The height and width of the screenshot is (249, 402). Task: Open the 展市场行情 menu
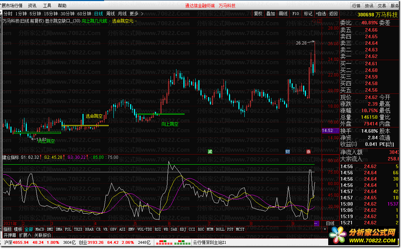[x=11, y=5]
